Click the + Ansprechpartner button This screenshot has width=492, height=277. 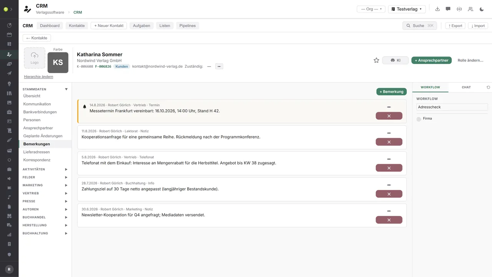pos(431,60)
